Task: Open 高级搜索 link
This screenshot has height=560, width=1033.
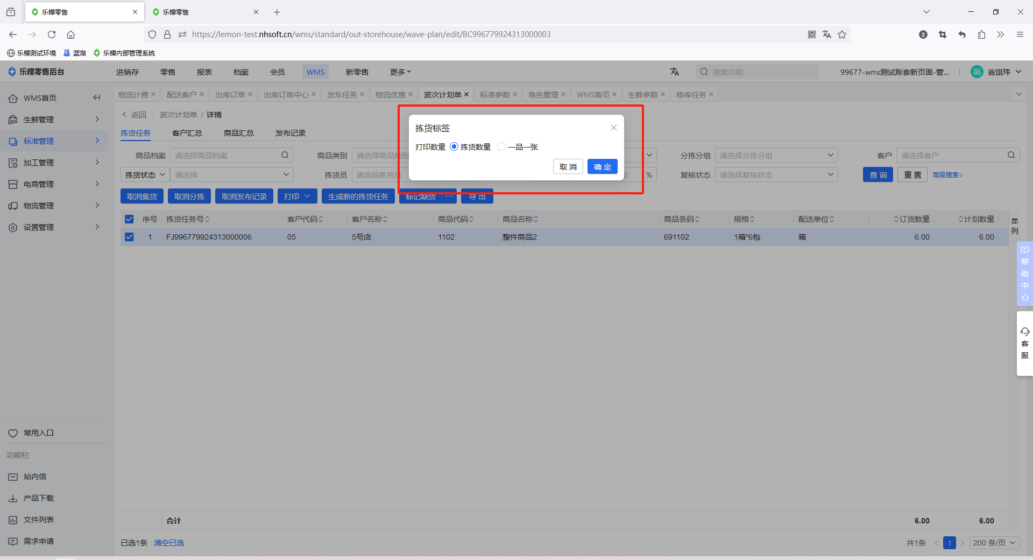Action: point(947,175)
